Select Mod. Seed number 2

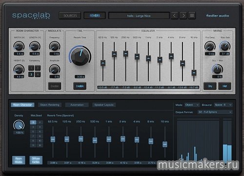(x=40, y=122)
